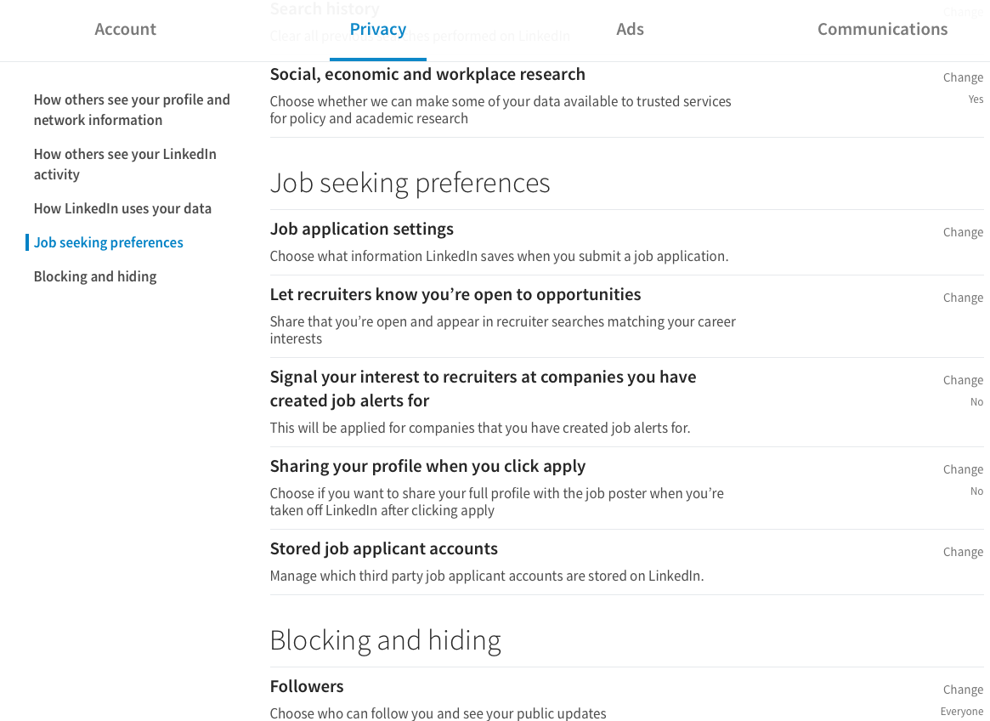Image resolution: width=990 pixels, height=721 pixels.
Task: Select the Privacy tab
Action: point(377,29)
